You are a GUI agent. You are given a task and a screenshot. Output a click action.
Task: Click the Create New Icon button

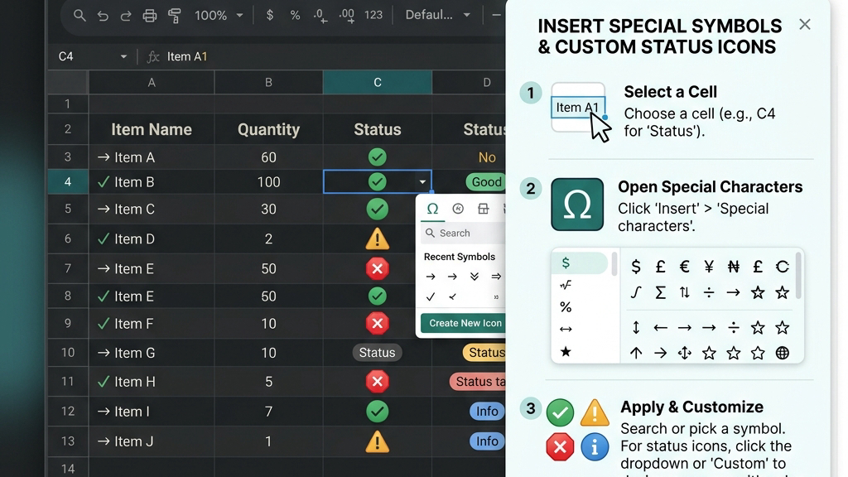[464, 323]
